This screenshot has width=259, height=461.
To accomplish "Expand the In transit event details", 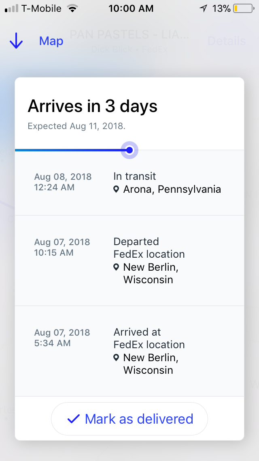I will [129, 182].
